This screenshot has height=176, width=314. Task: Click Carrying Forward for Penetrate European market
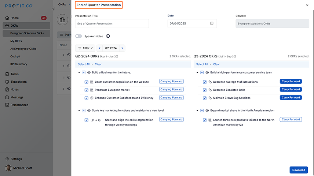(171, 90)
